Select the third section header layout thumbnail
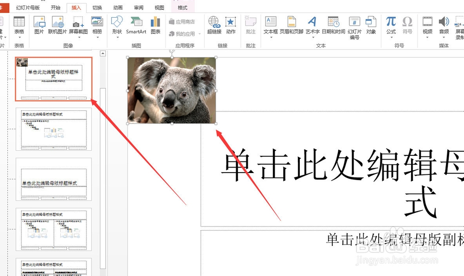The width and height of the screenshot is (464, 276). click(x=54, y=179)
